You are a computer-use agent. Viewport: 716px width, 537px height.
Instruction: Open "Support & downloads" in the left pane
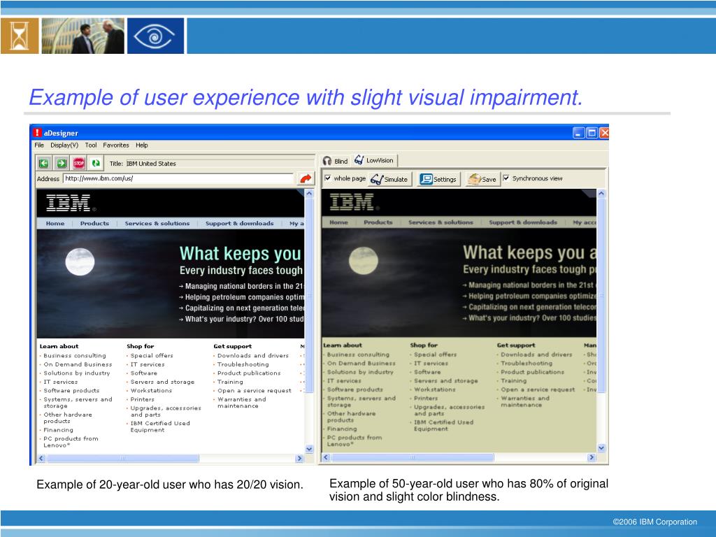(x=239, y=223)
